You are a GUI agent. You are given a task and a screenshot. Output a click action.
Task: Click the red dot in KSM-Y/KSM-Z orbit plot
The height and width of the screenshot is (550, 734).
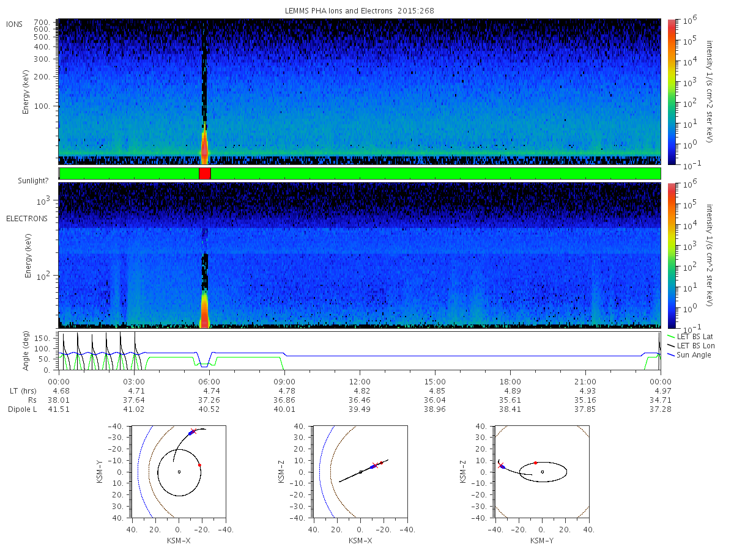[x=535, y=463]
